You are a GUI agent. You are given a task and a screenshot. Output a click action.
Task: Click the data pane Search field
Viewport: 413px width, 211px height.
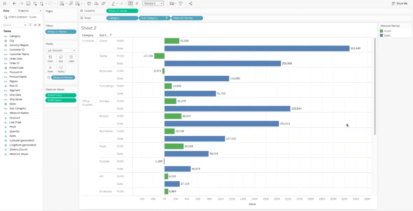coord(14,25)
